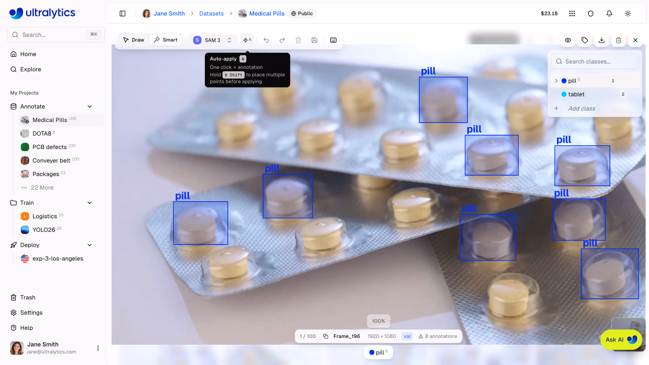649x365 pixels.
Task: Select the topmost pill bounding box
Action: pos(443,100)
